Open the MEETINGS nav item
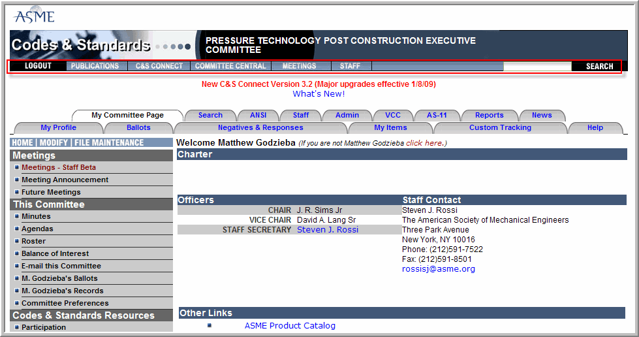Image resolution: width=639 pixels, height=337 pixels. pos(300,66)
